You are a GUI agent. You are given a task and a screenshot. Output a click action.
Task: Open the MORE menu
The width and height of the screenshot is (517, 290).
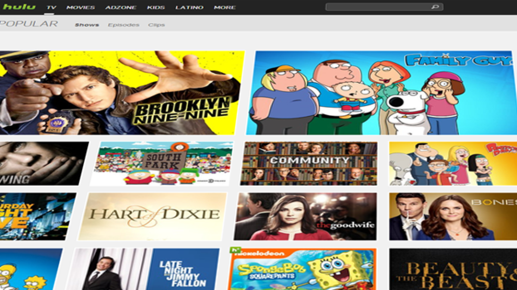click(x=224, y=8)
